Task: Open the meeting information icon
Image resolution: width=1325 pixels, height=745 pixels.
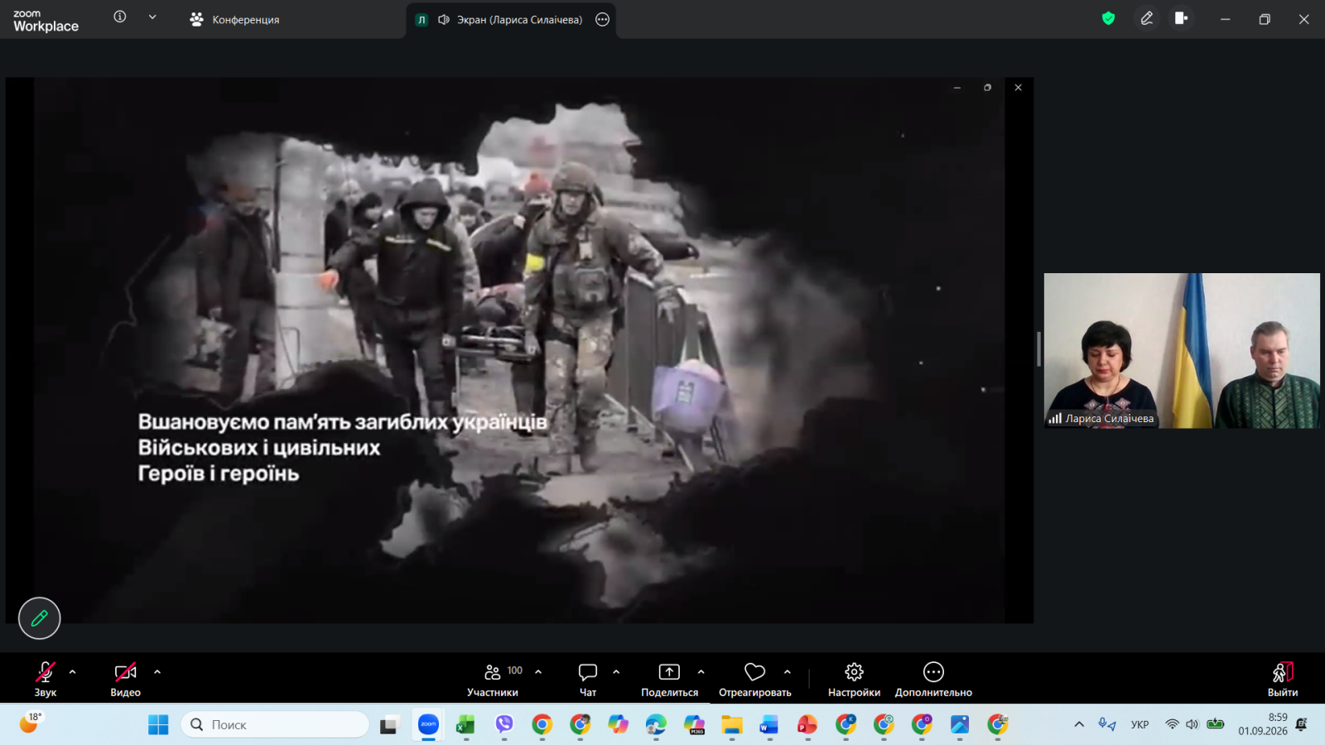Action: [120, 17]
